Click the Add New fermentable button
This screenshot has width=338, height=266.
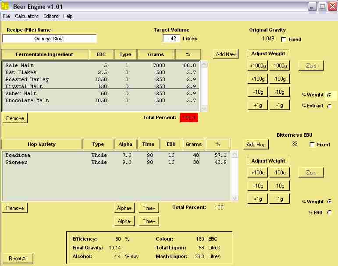(x=226, y=54)
